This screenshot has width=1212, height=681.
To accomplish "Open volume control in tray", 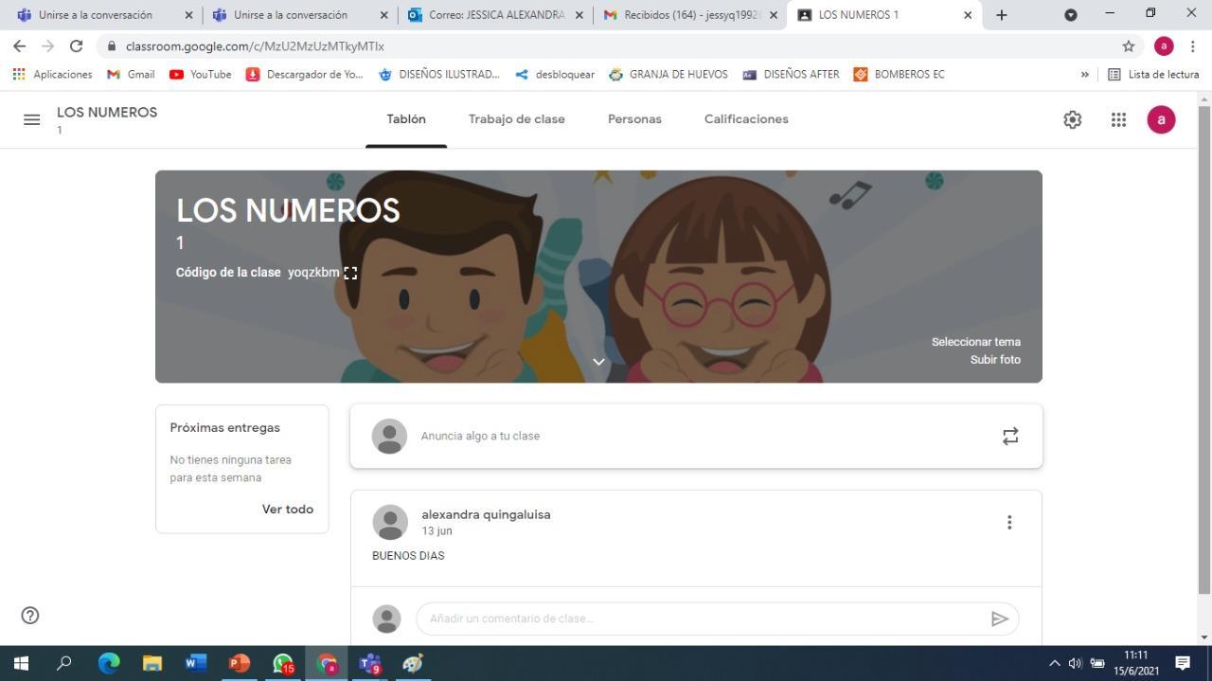I will (1075, 663).
